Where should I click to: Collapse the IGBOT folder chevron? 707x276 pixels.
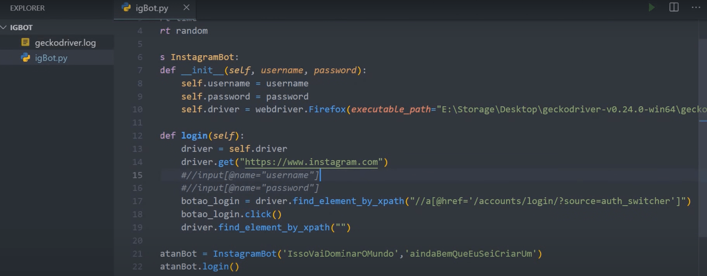coord(4,27)
